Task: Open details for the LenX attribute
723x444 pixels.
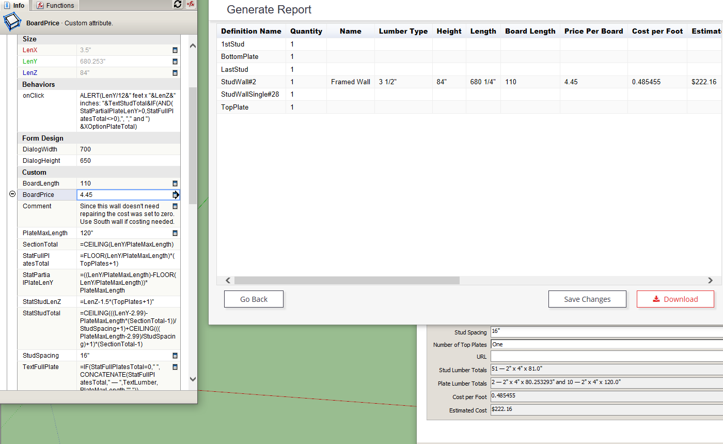Action: [175, 50]
